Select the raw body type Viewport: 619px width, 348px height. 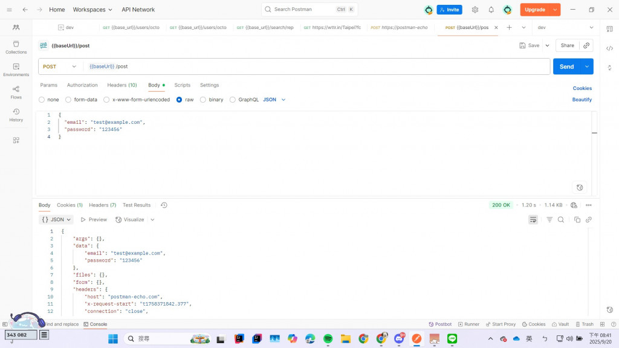[179, 100]
